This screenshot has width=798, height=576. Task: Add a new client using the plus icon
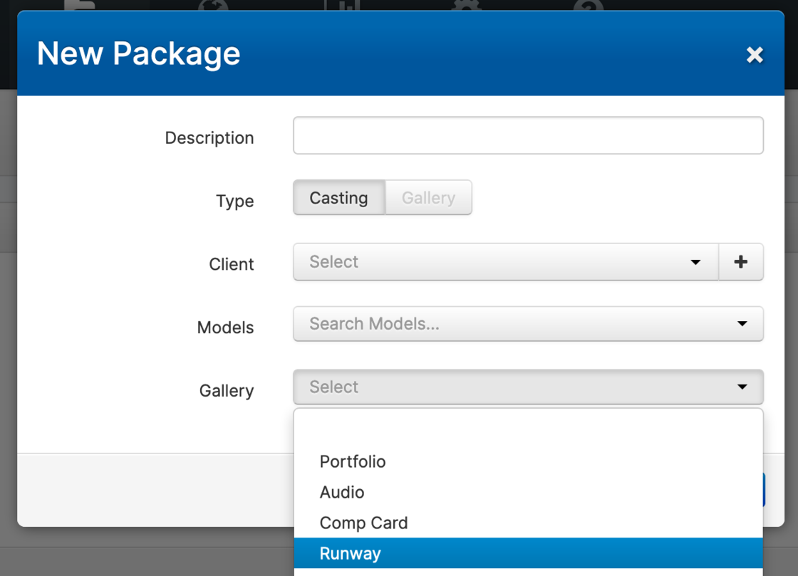click(741, 262)
